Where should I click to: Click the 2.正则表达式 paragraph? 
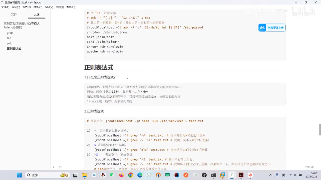(x=94, y=111)
